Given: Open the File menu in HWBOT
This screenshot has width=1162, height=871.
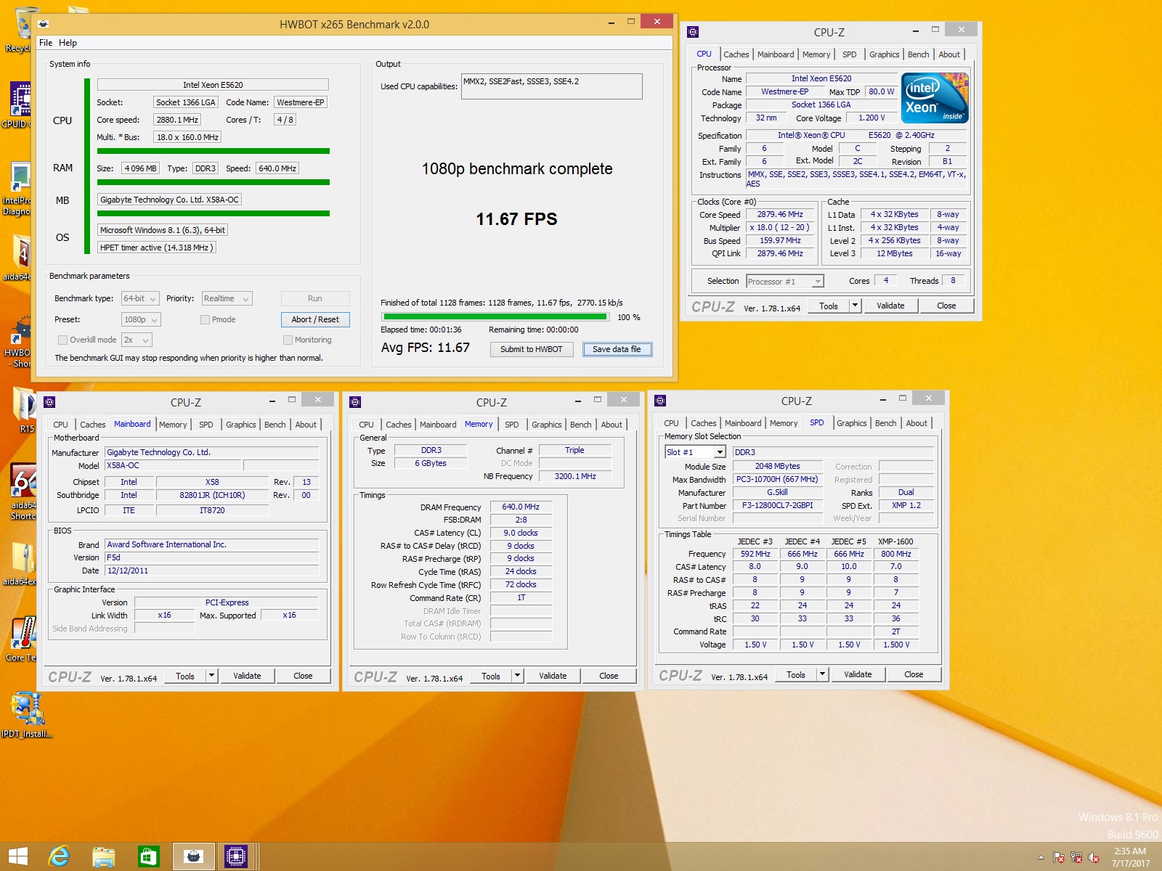Looking at the screenshot, I should coord(46,43).
